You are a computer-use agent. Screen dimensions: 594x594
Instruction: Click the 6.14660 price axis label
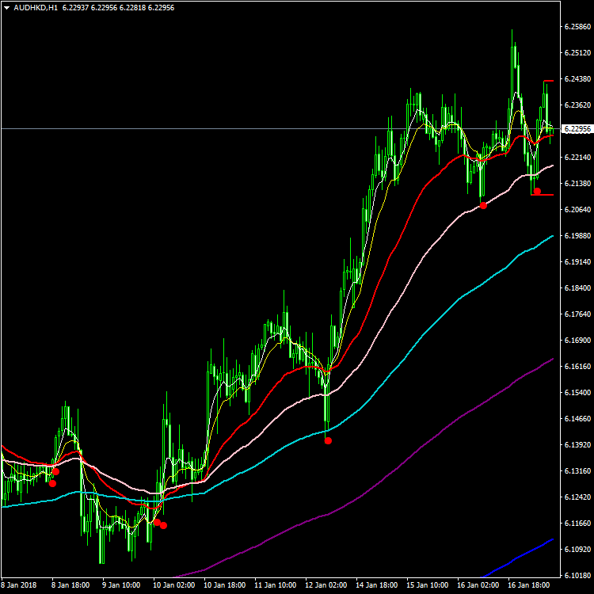tap(577, 419)
